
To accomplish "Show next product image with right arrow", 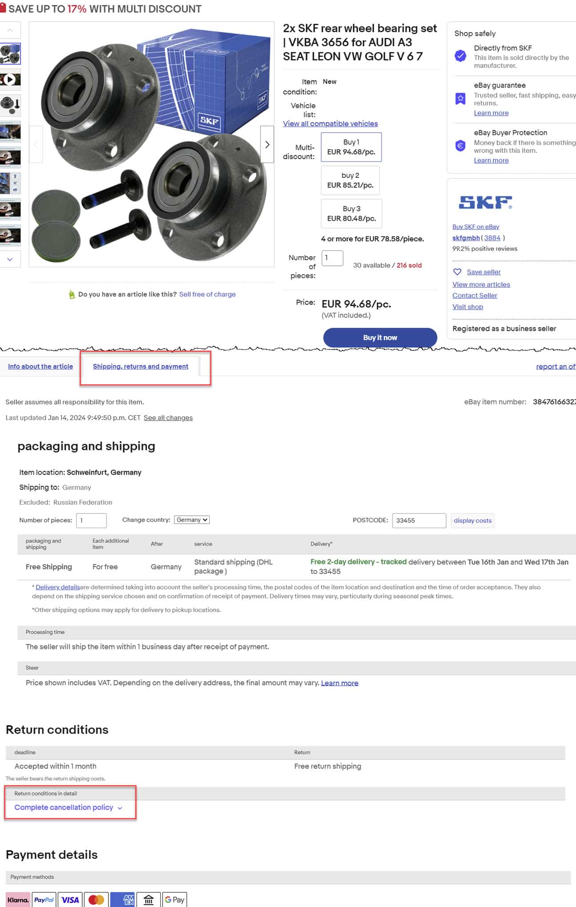I will [267, 144].
